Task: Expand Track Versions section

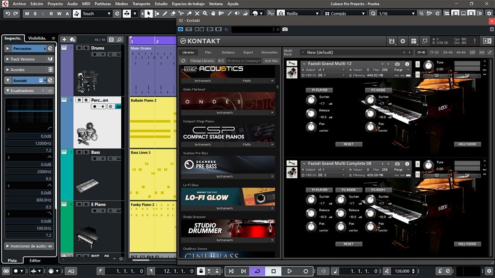Action: click(x=8, y=59)
